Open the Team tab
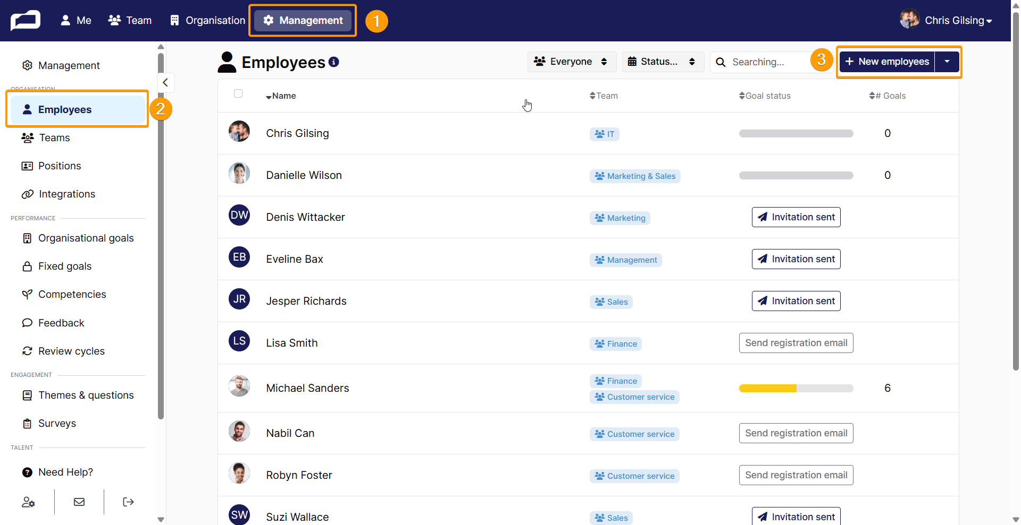The height and width of the screenshot is (525, 1021). point(130,20)
